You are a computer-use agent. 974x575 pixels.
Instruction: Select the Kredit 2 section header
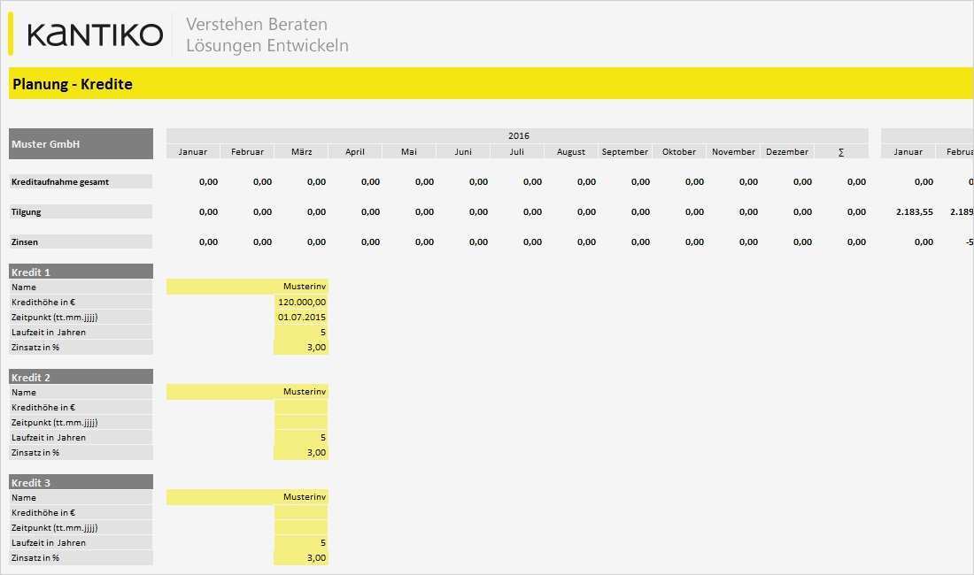[x=81, y=377]
